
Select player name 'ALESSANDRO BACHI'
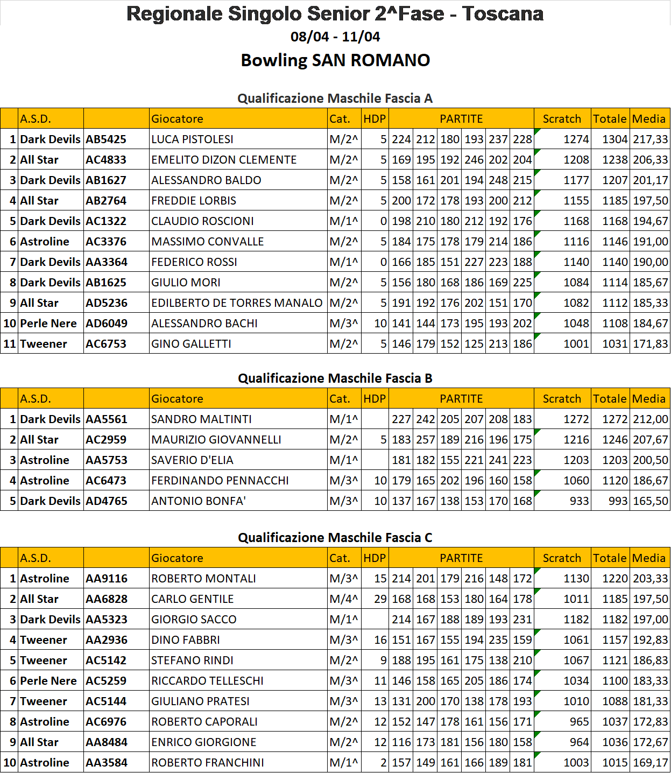point(204,324)
